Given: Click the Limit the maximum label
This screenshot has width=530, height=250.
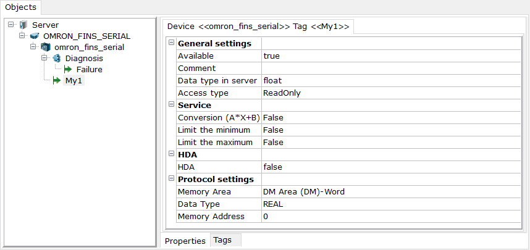Looking at the screenshot, I should (216, 142).
